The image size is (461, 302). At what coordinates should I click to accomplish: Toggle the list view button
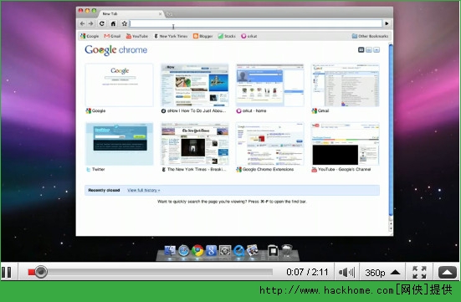(369, 50)
